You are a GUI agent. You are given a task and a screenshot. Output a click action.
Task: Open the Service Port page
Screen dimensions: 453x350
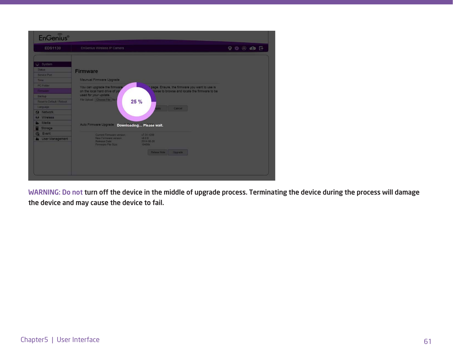(52, 75)
